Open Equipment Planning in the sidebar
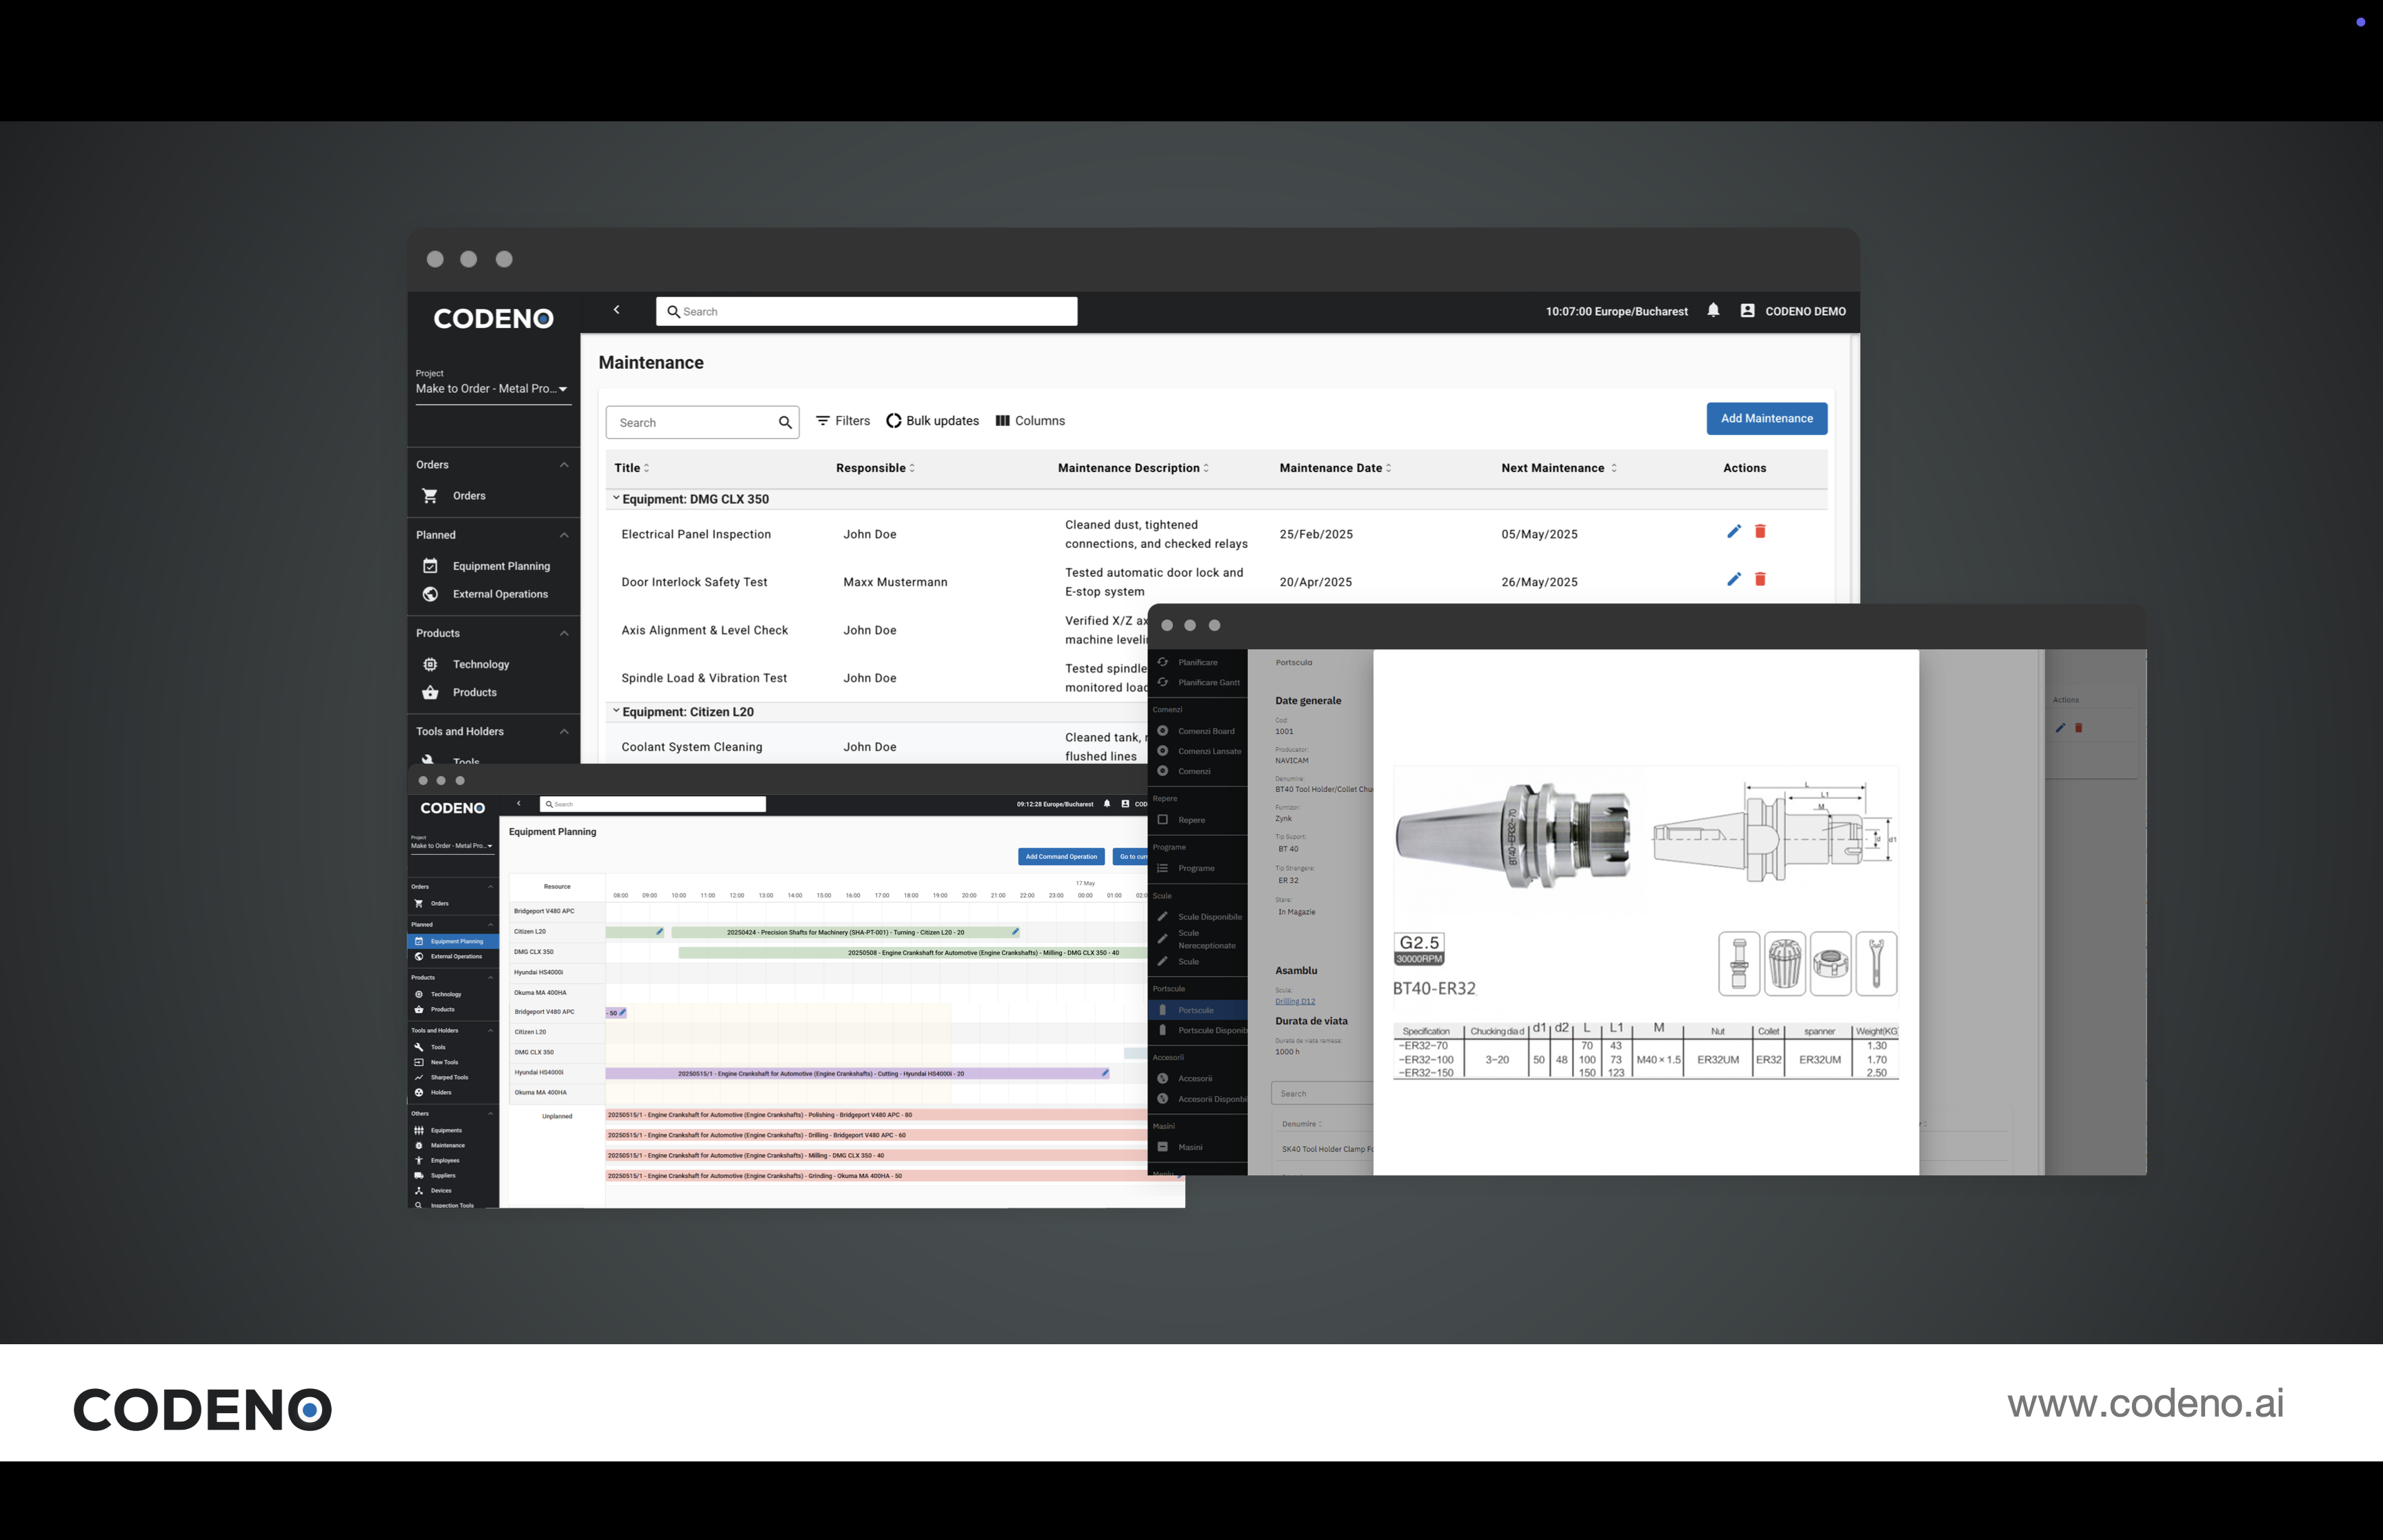The image size is (2383, 1540). coord(500,566)
